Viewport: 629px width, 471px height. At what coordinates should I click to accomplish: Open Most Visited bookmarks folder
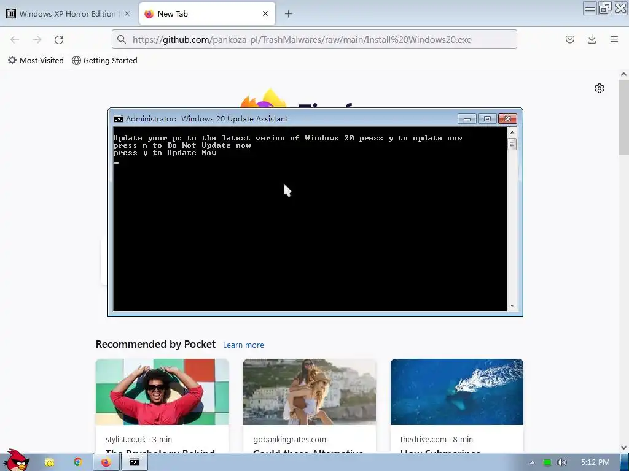tap(36, 61)
